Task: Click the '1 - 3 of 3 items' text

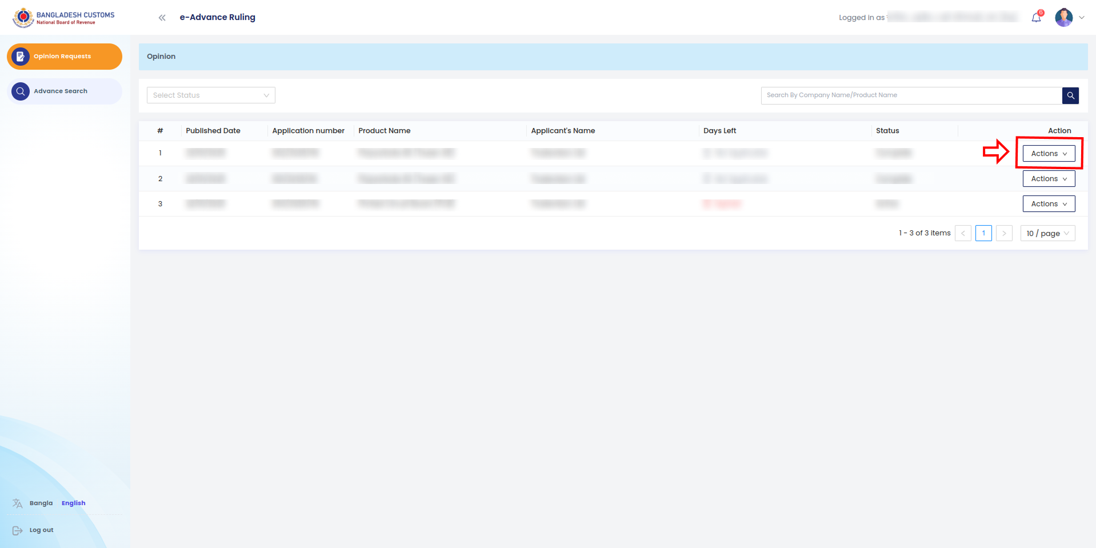Action: tap(925, 233)
